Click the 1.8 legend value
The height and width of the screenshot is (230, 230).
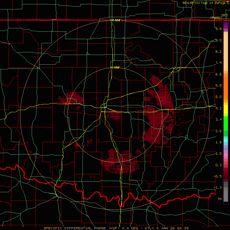218,142
